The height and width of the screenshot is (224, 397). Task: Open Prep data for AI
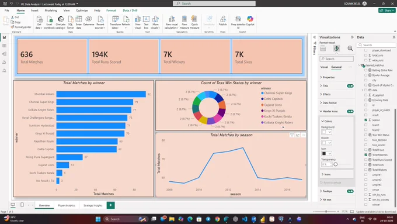coord(238,22)
